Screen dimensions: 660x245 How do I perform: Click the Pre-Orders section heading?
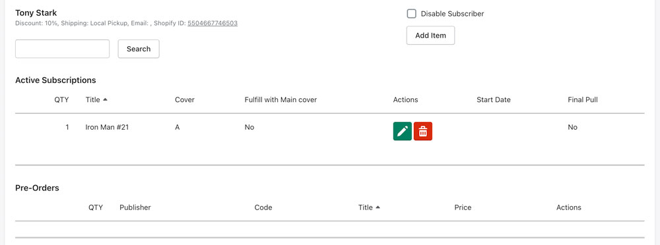37,188
